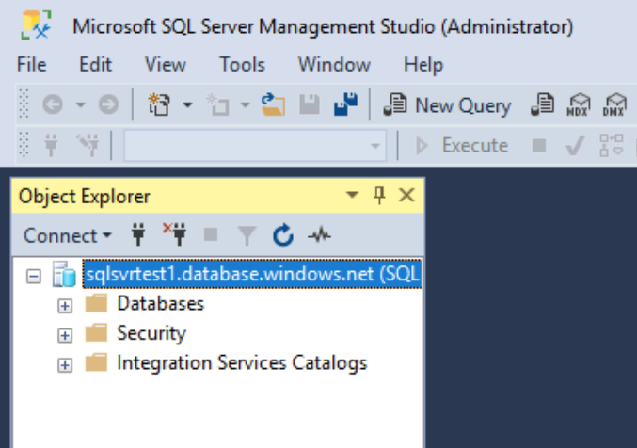This screenshot has width=637, height=448.
Task: Select Integration Services Catalogs tree item
Action: coord(242,363)
